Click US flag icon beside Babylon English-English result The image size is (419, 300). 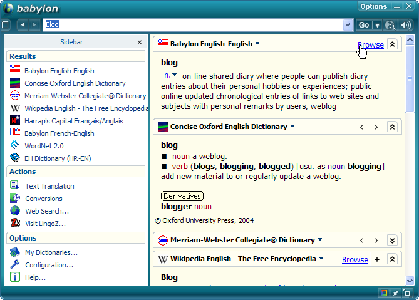(15, 69)
